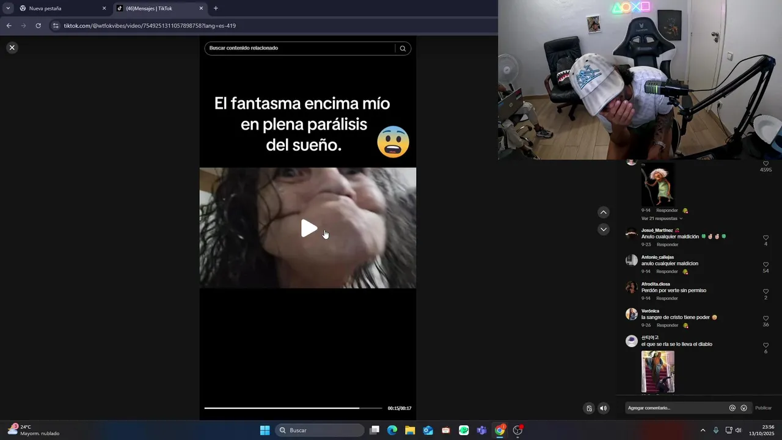Screen dimensions: 782x440
Task: Play the paused TikTok video
Action: pos(309,229)
